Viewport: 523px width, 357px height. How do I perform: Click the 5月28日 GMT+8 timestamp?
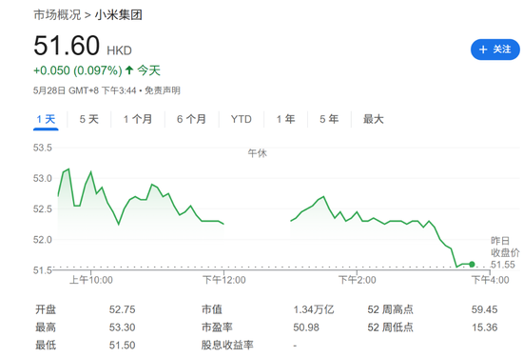click(85, 90)
